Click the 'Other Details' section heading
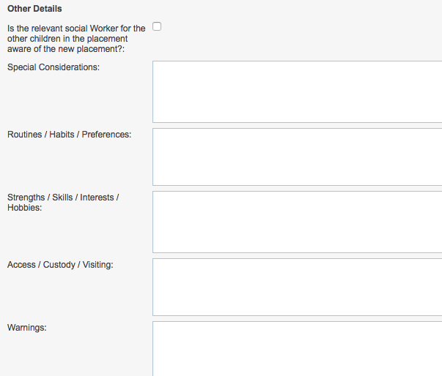 34,9
